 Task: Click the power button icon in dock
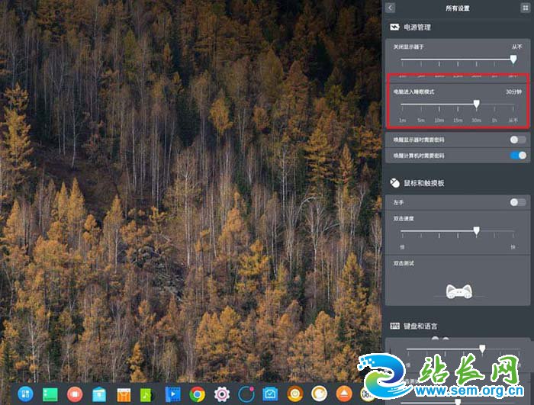click(295, 394)
